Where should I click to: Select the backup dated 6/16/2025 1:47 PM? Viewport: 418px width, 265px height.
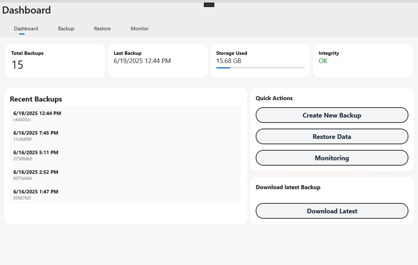point(126,194)
